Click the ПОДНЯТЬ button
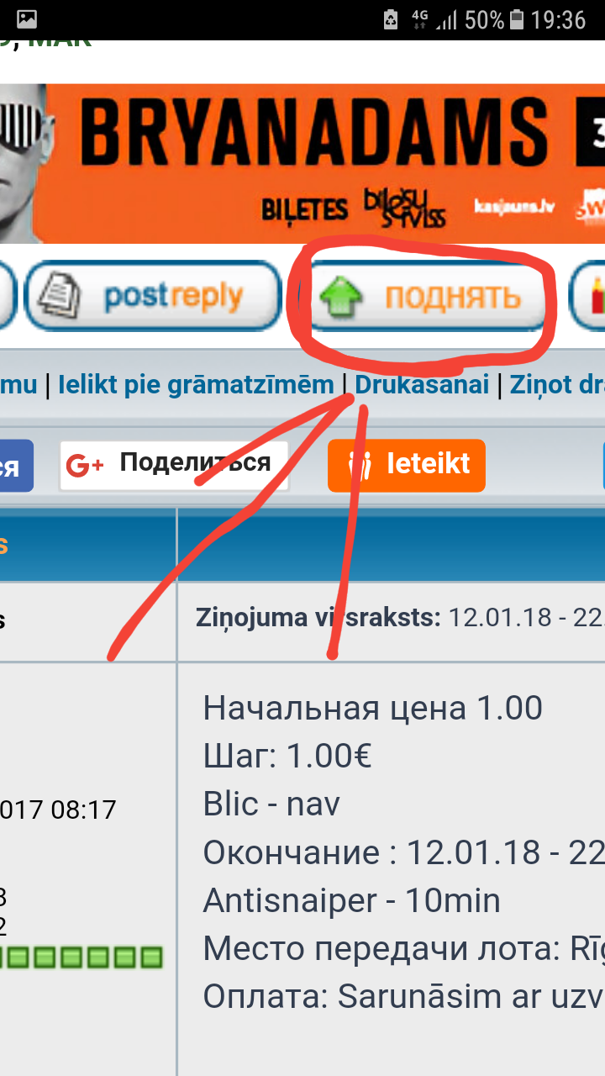 click(x=425, y=298)
